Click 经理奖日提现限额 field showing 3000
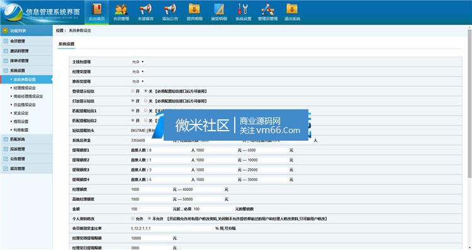472x250 pixels. [x=151, y=247]
